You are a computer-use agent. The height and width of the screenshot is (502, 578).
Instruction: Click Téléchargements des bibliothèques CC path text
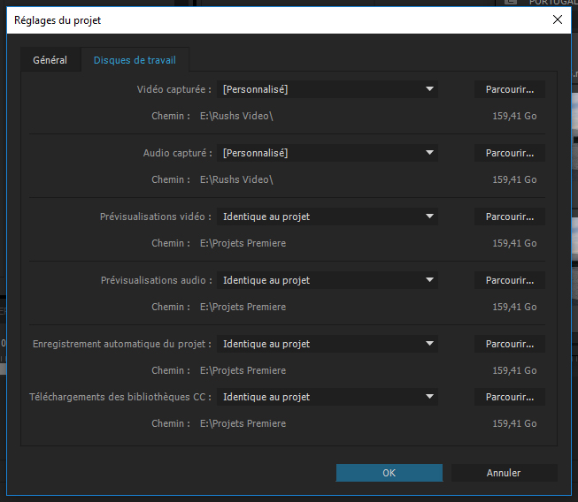pyautogui.click(x=243, y=423)
